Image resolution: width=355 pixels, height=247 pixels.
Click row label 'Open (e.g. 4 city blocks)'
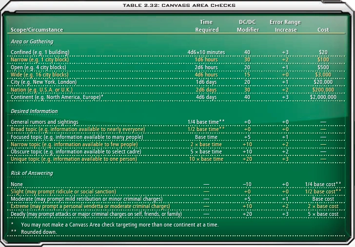[x=39, y=67]
